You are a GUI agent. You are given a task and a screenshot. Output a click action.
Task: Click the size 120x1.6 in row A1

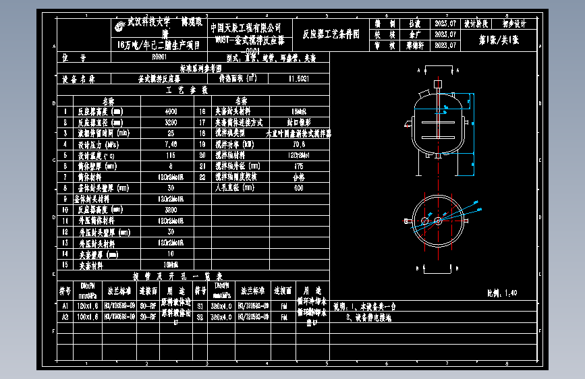87,306
